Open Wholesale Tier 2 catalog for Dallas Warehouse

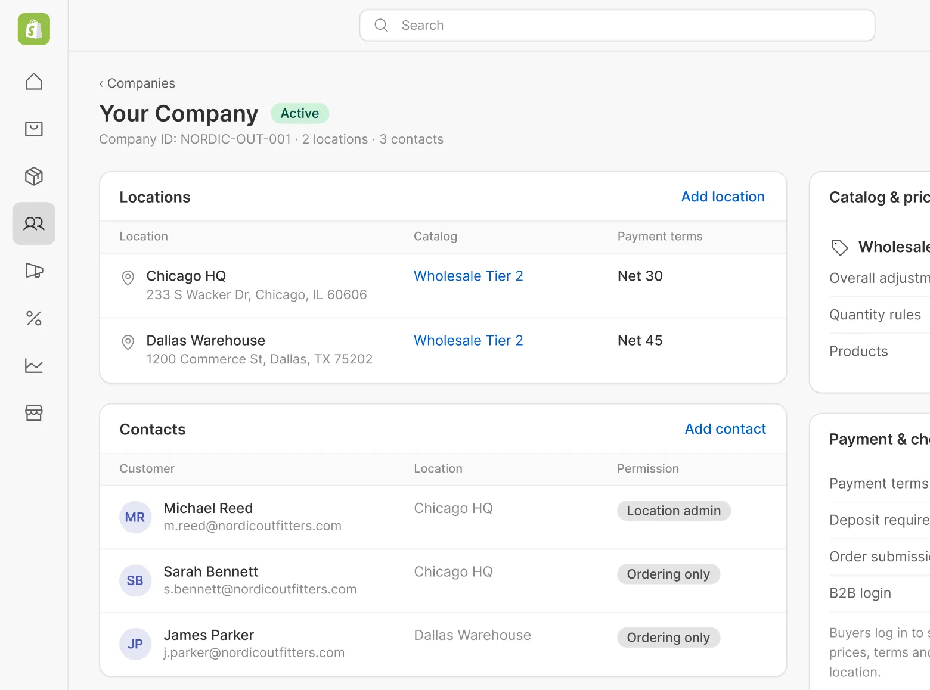click(x=468, y=340)
